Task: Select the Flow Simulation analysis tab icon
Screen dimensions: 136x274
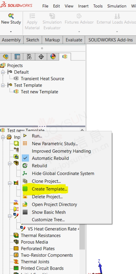Action: pos(65,57)
